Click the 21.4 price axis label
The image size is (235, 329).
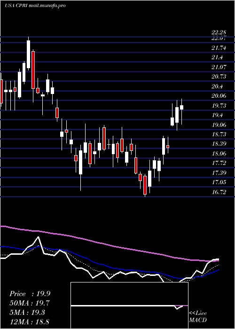[x=217, y=57]
